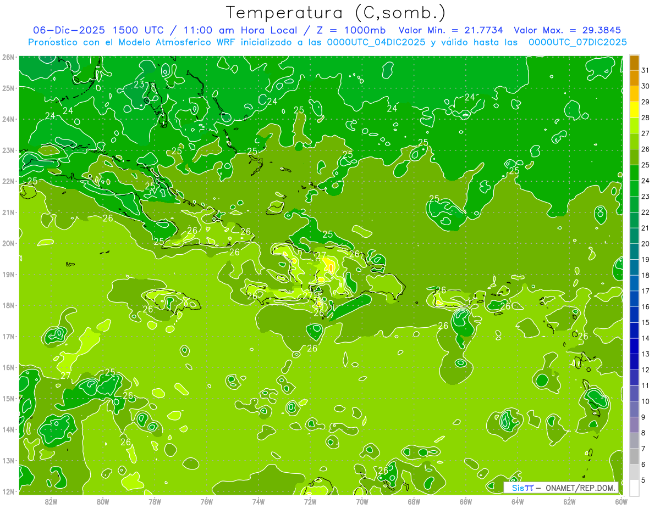Click the latitude axis label "23N"

coord(8,150)
